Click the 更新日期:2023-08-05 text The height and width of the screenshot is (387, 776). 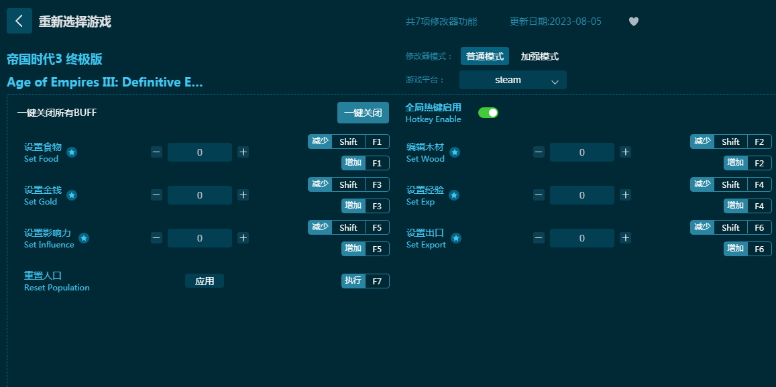pos(556,21)
